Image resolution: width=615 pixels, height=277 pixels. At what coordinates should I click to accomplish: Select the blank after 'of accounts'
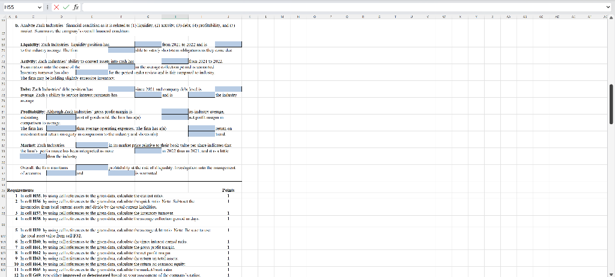pos(61,173)
